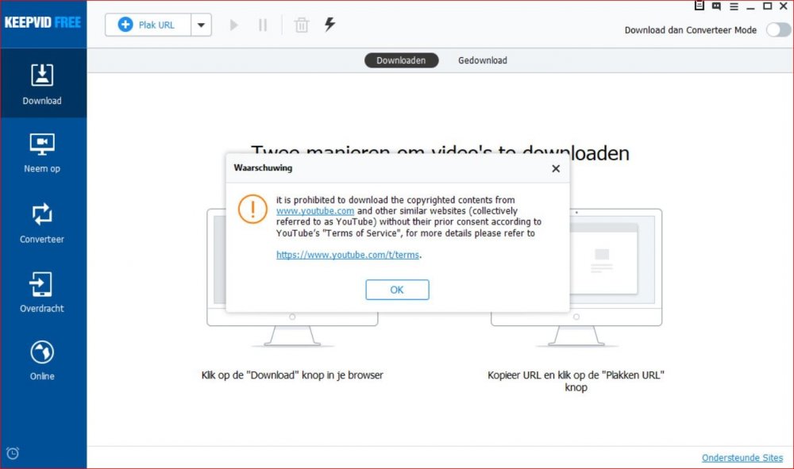Toggle Download dan Converteer Mode switch
Image resolution: width=794 pixels, height=469 pixels.
pyautogui.click(x=778, y=30)
